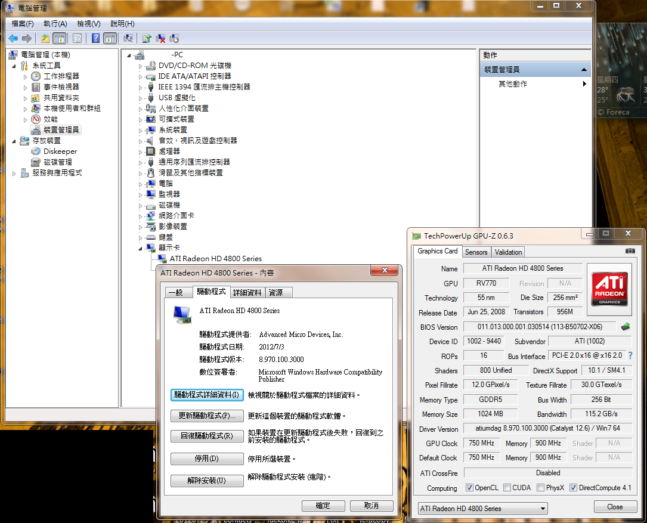Click the 效能 performance icon
647x523 pixels.
pyautogui.click(x=36, y=119)
